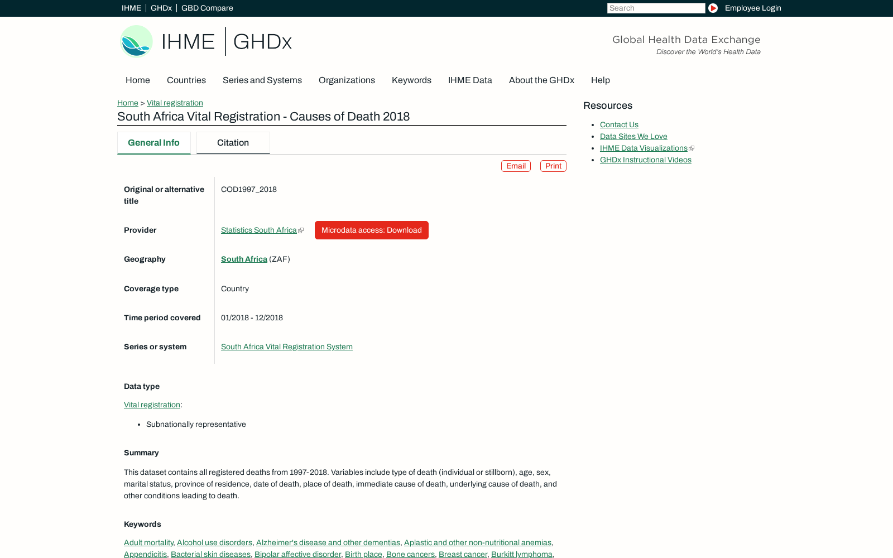The image size is (893, 558).
Task: Click Microdata access: Download button
Action: coord(372,230)
